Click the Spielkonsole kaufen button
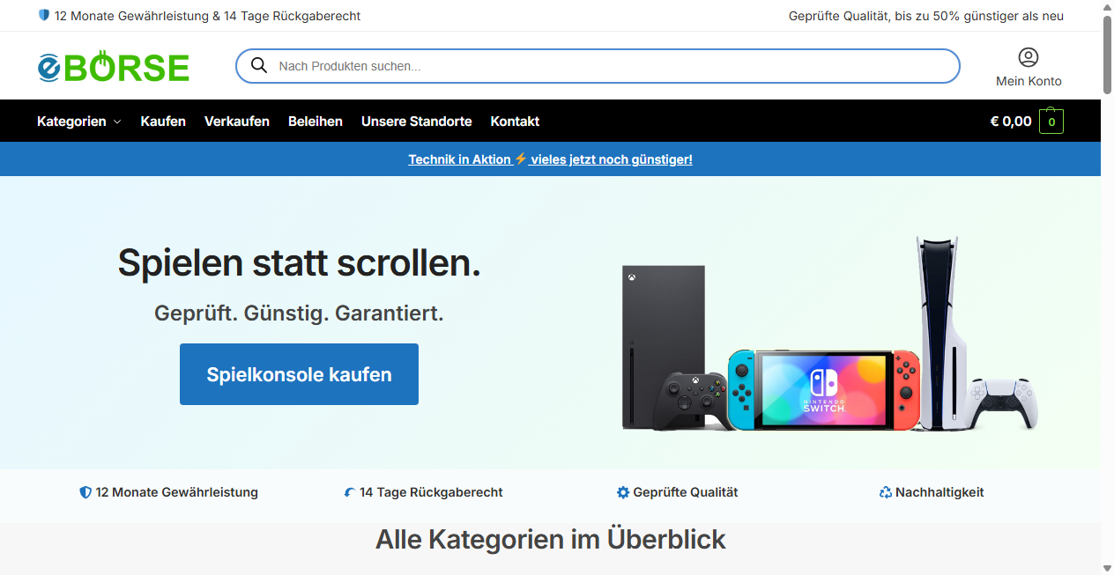Viewport: 1114px width, 575px height. pyautogui.click(x=299, y=374)
